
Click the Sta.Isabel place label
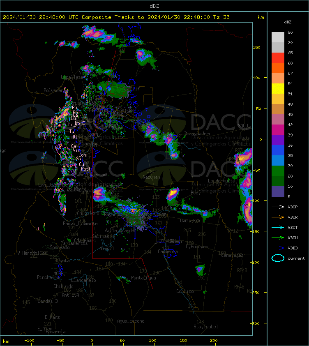[206, 327]
